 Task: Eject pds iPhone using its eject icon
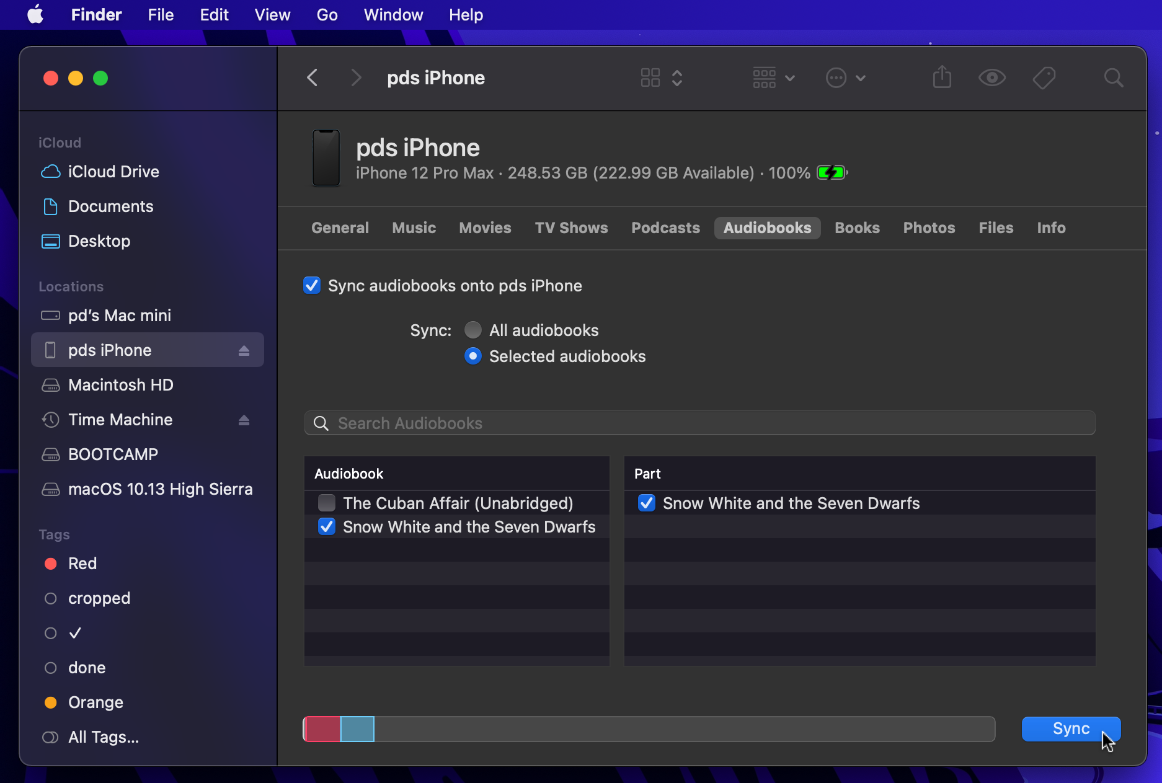coord(244,350)
